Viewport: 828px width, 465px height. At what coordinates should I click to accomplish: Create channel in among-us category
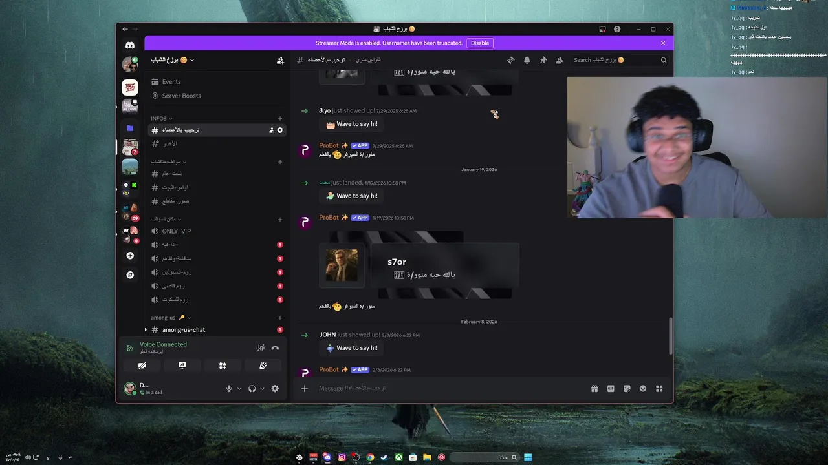click(280, 318)
